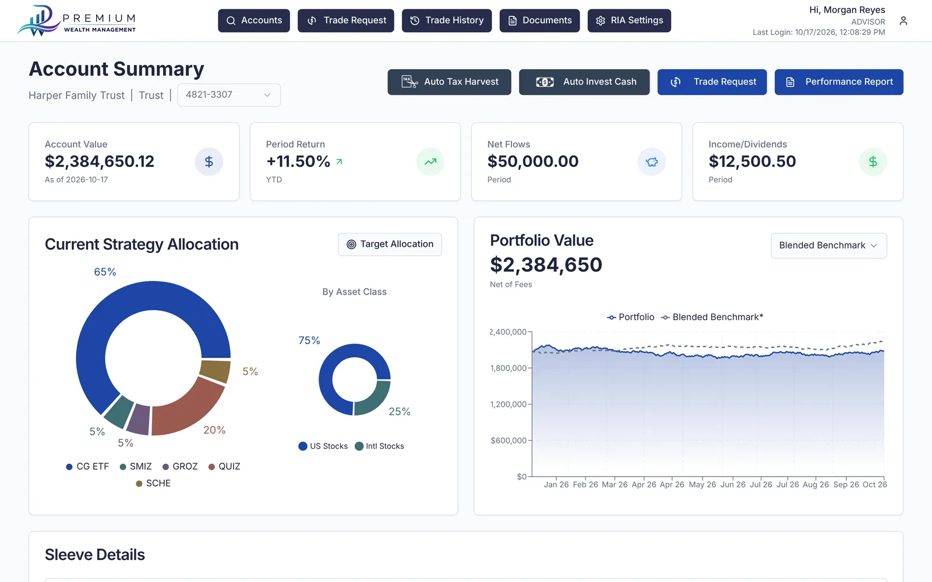Click the tax scissors icon in Auto Tax Harvest

click(x=409, y=82)
